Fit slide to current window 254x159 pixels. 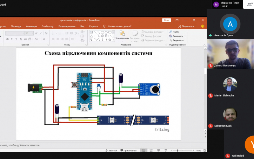204,150
